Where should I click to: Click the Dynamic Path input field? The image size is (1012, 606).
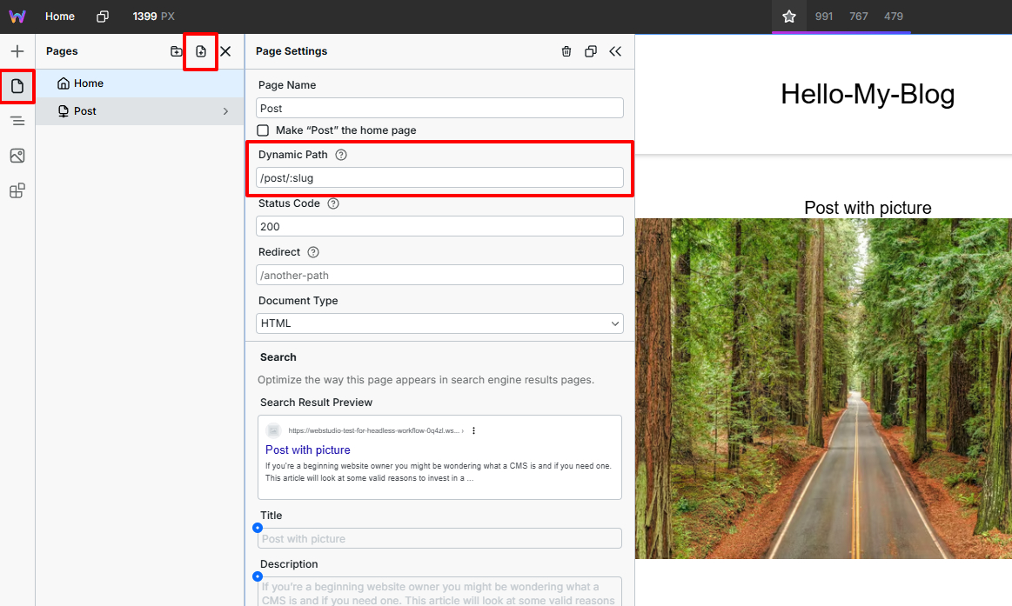click(439, 176)
